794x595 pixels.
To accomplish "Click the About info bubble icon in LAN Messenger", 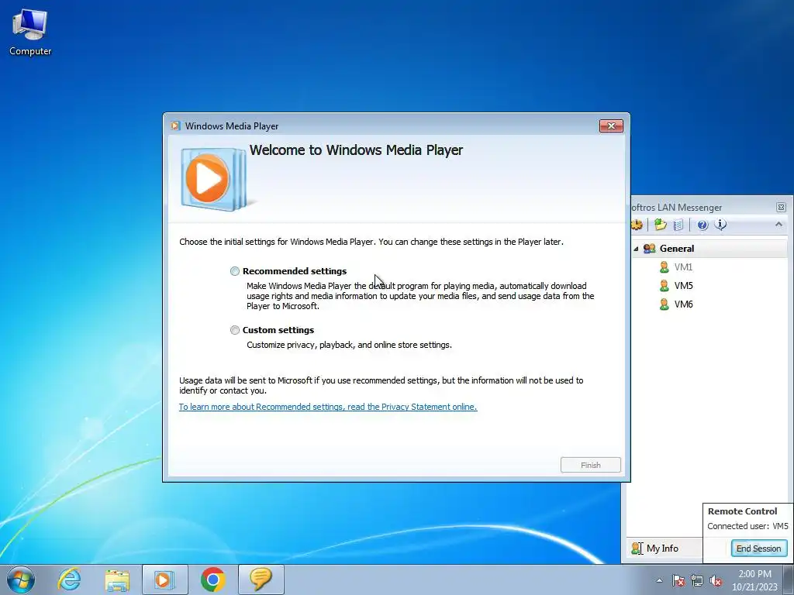I will click(x=720, y=225).
